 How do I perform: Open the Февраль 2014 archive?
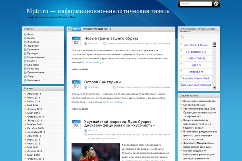click(x=35, y=117)
